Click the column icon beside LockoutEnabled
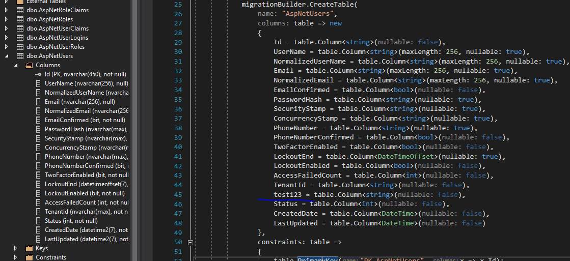The image size is (570, 261). pyautogui.click(x=38, y=193)
